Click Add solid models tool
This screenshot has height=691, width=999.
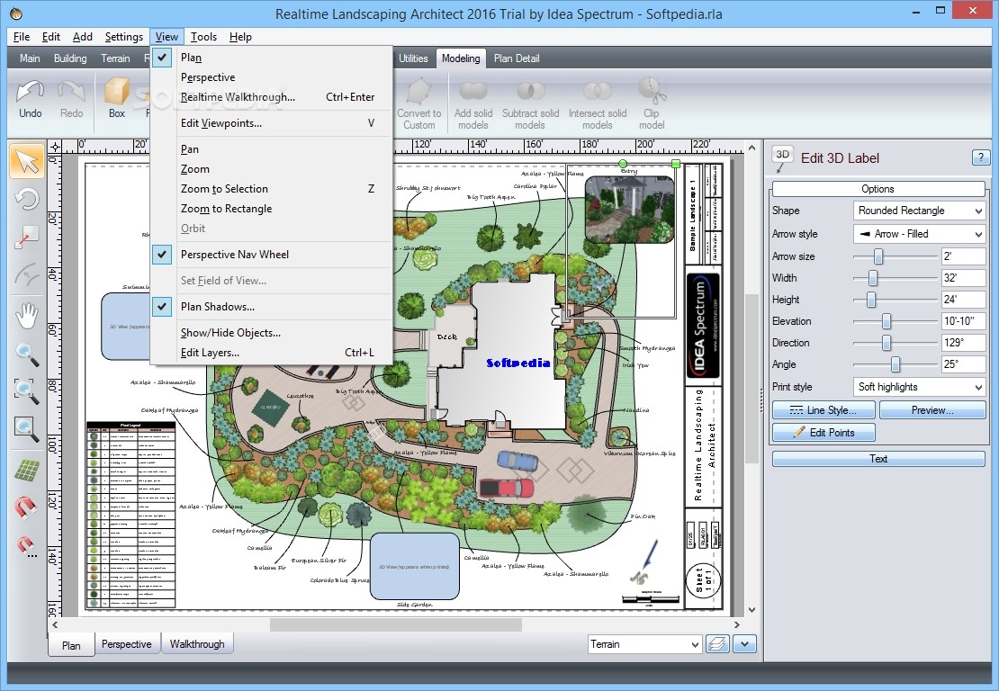click(473, 103)
